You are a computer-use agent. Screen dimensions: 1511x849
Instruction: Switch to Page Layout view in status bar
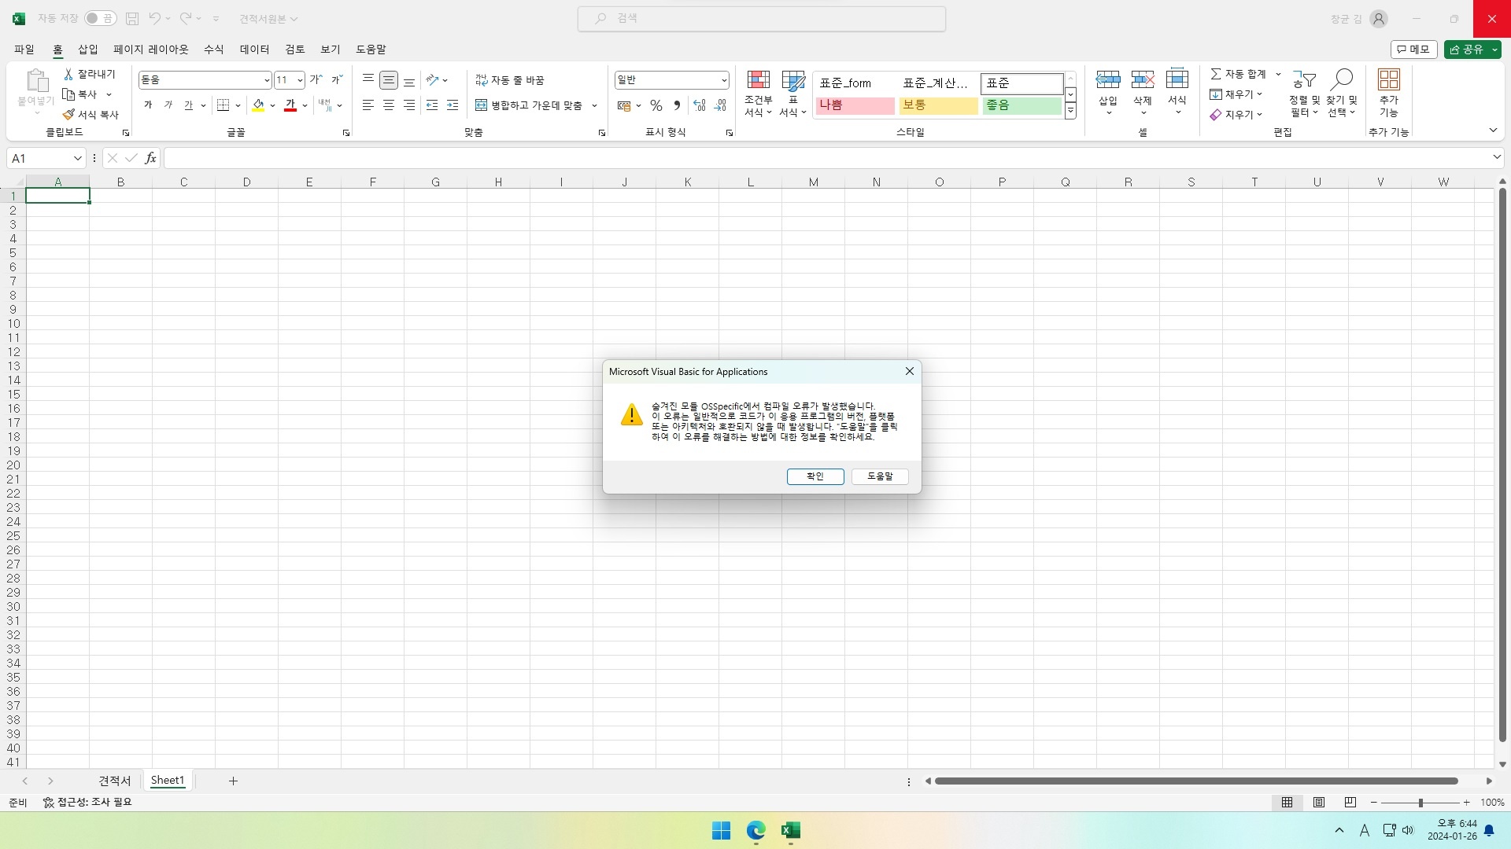click(x=1319, y=803)
